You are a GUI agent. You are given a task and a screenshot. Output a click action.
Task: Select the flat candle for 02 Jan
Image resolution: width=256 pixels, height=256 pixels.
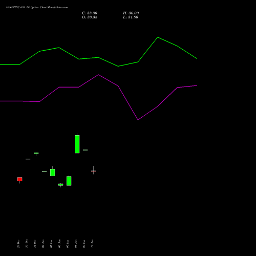[45, 172]
